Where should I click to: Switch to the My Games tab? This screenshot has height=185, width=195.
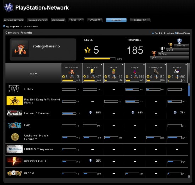pos(95,20)
